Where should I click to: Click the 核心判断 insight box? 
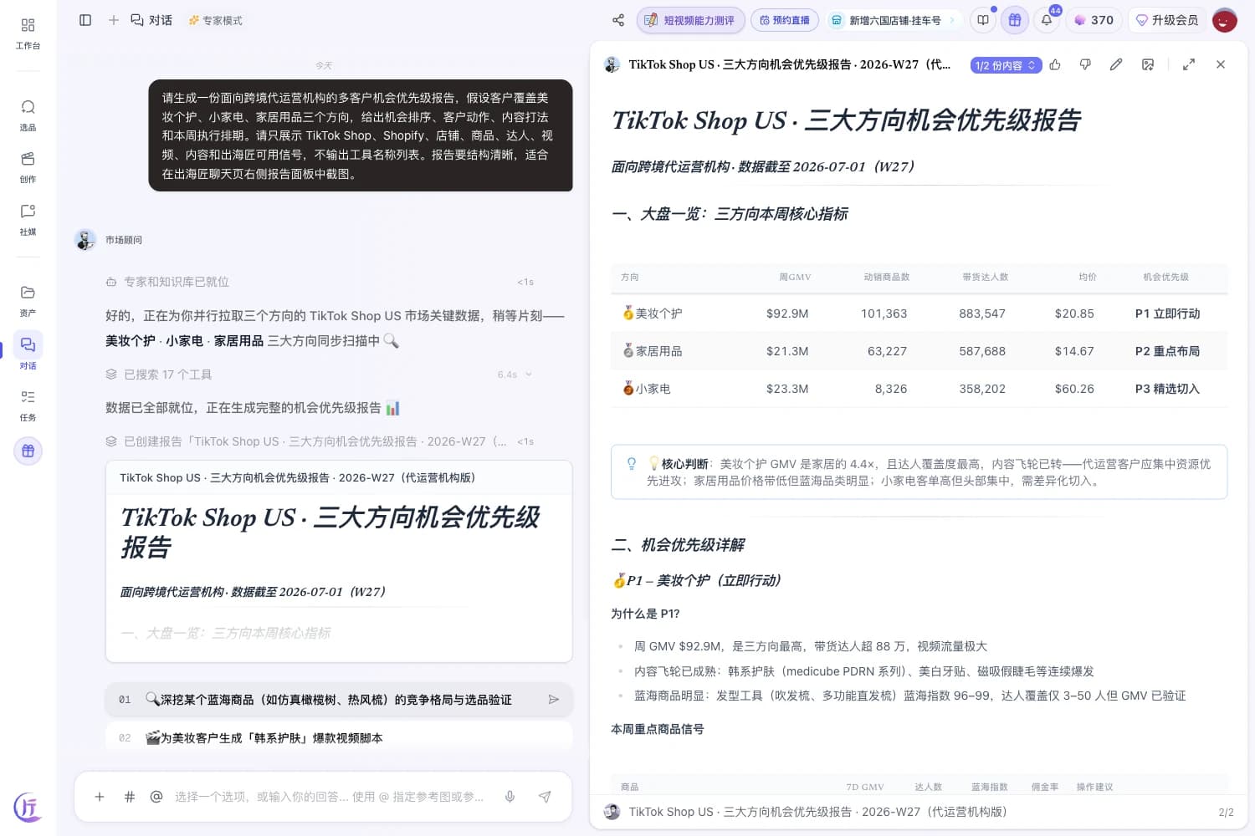[x=919, y=472]
